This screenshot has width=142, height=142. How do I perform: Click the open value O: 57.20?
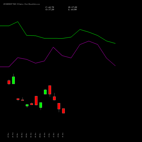(x=50, y=10)
